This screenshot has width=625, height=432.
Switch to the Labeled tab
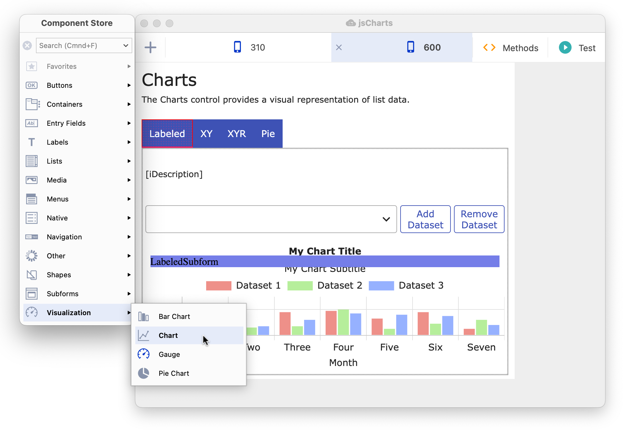167,134
